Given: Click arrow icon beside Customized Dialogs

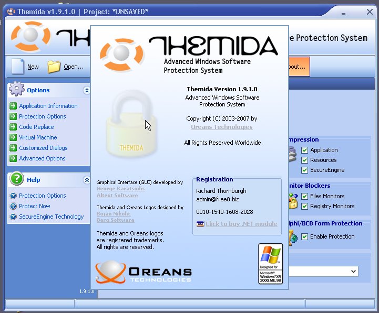Looking at the screenshot, I should pos(13,148).
